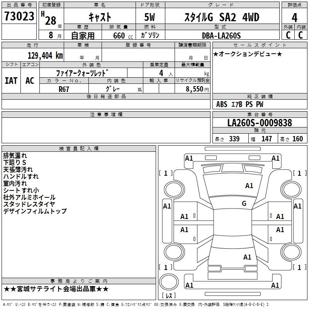Click the spare tire レス label

(169, 295)
